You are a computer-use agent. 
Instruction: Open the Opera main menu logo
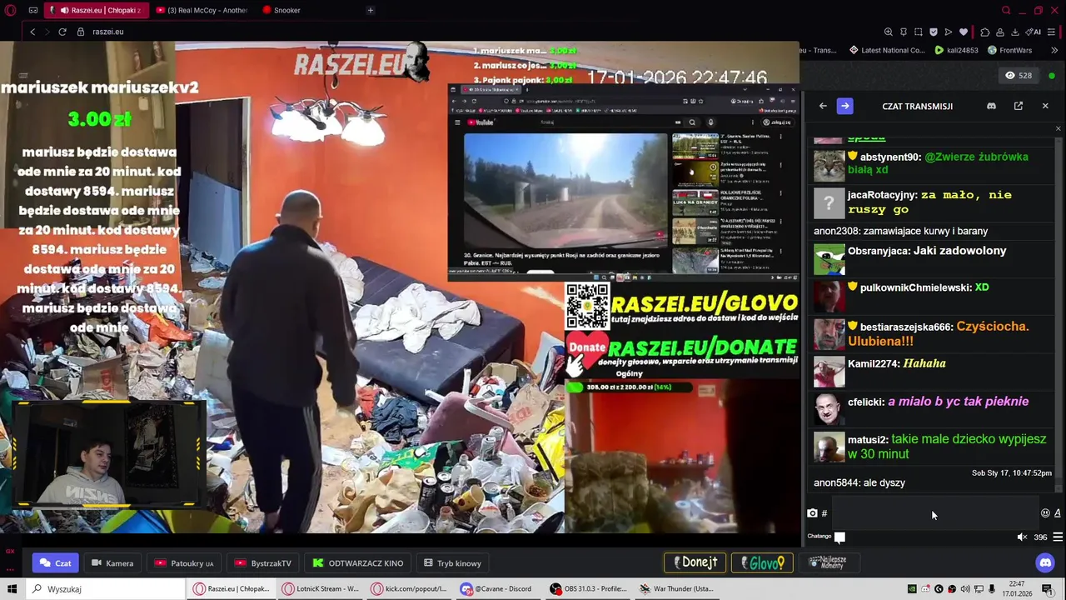pos(11,10)
